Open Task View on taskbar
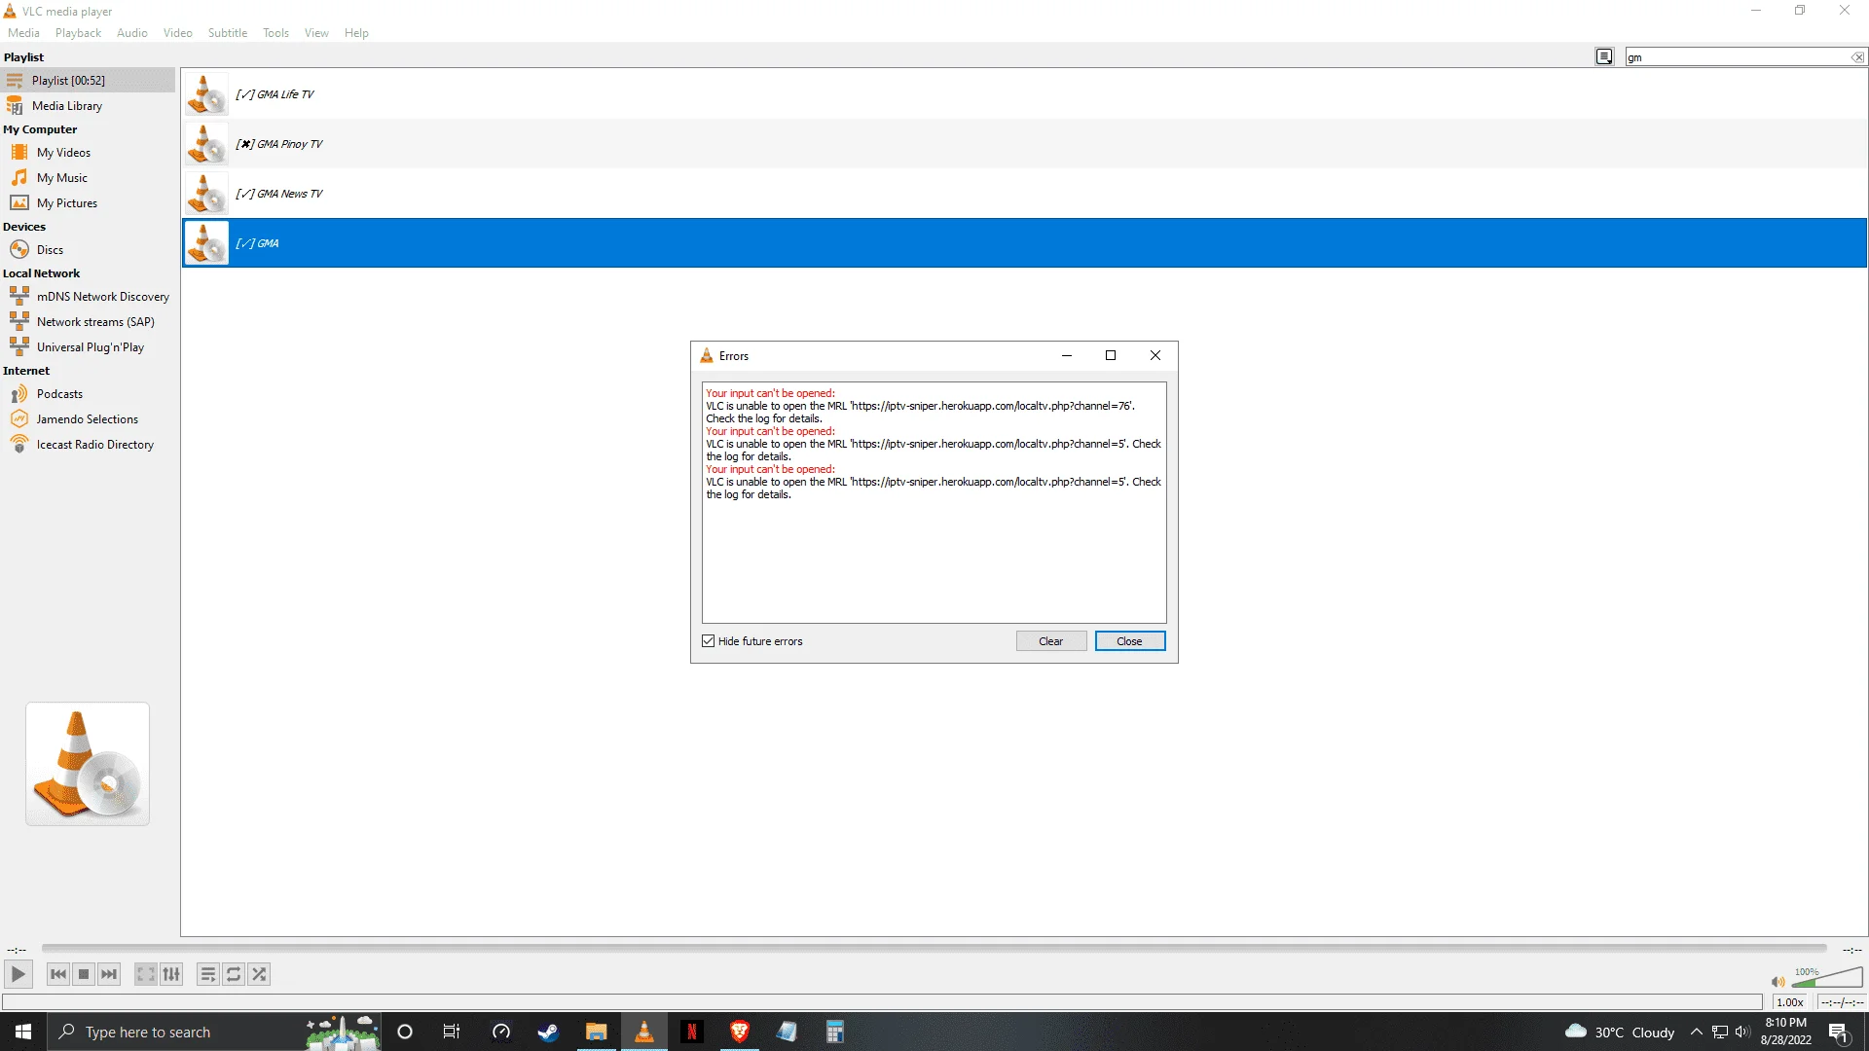This screenshot has height=1051, width=1869. tap(452, 1032)
